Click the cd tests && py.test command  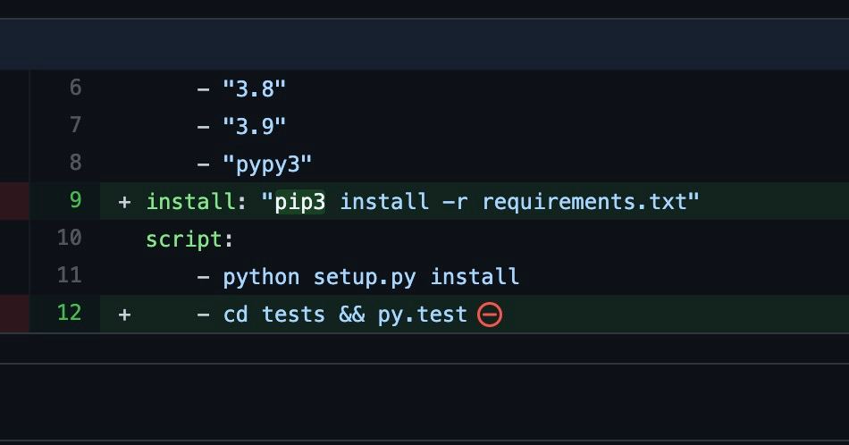point(345,315)
